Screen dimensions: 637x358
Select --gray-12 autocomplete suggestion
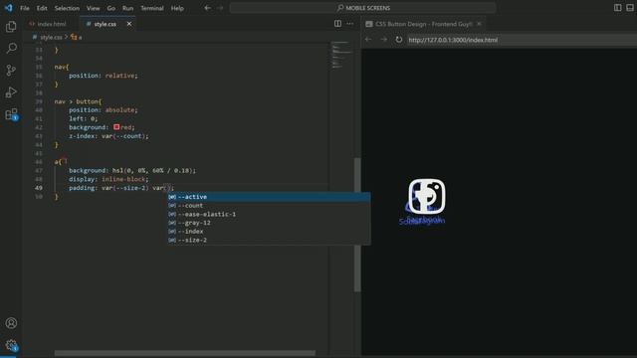point(269,223)
